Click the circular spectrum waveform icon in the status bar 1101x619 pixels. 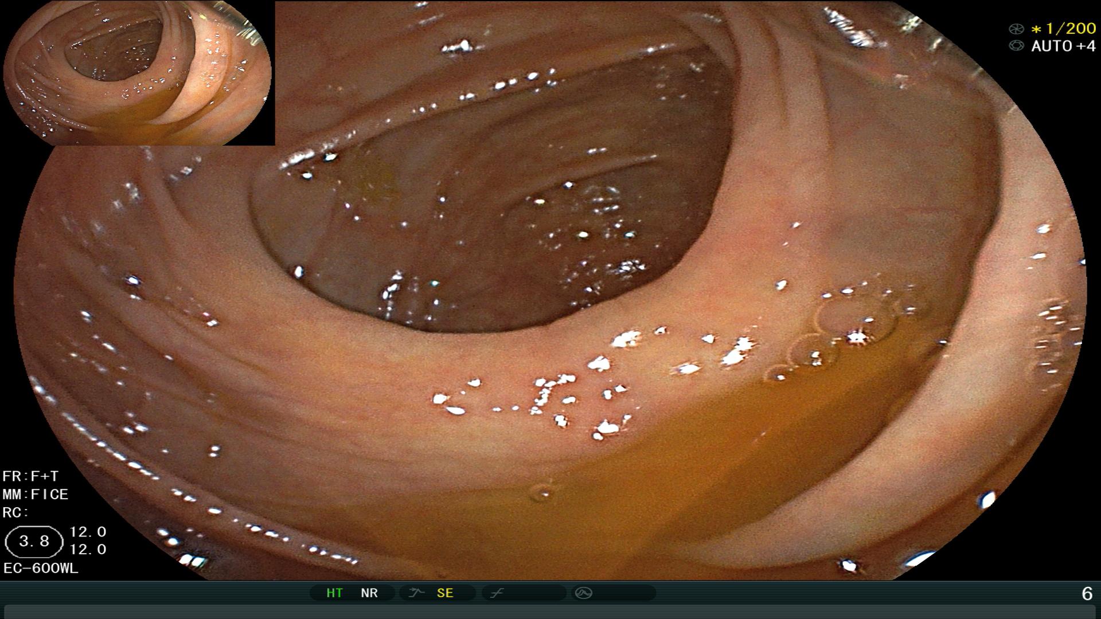[583, 593]
